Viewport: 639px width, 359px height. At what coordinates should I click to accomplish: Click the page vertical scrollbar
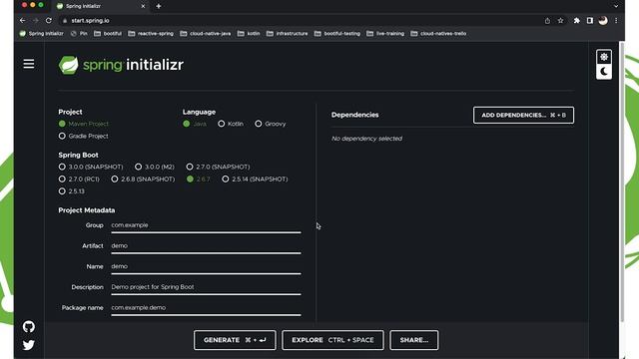[622, 181]
